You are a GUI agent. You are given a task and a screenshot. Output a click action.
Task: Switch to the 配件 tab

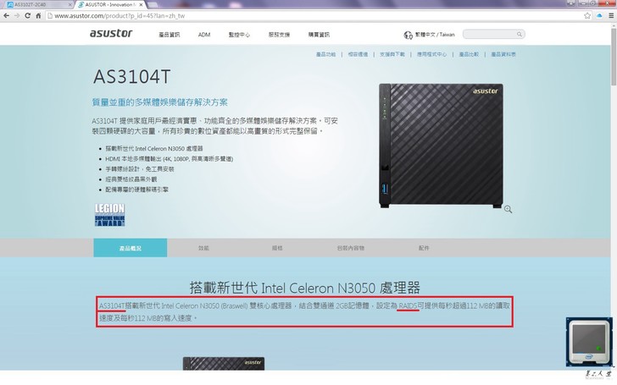click(x=424, y=248)
